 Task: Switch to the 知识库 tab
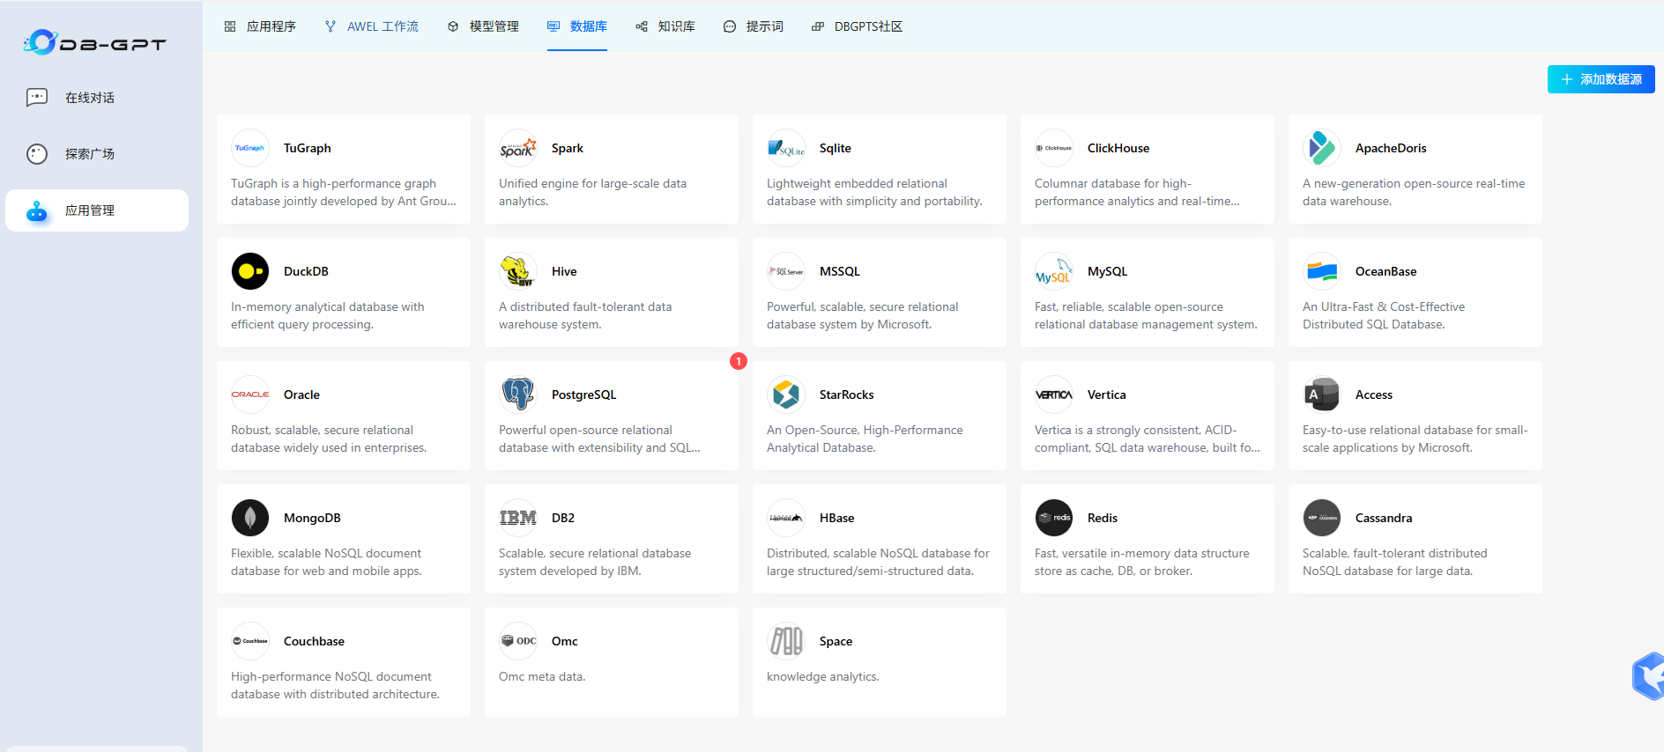coord(665,26)
